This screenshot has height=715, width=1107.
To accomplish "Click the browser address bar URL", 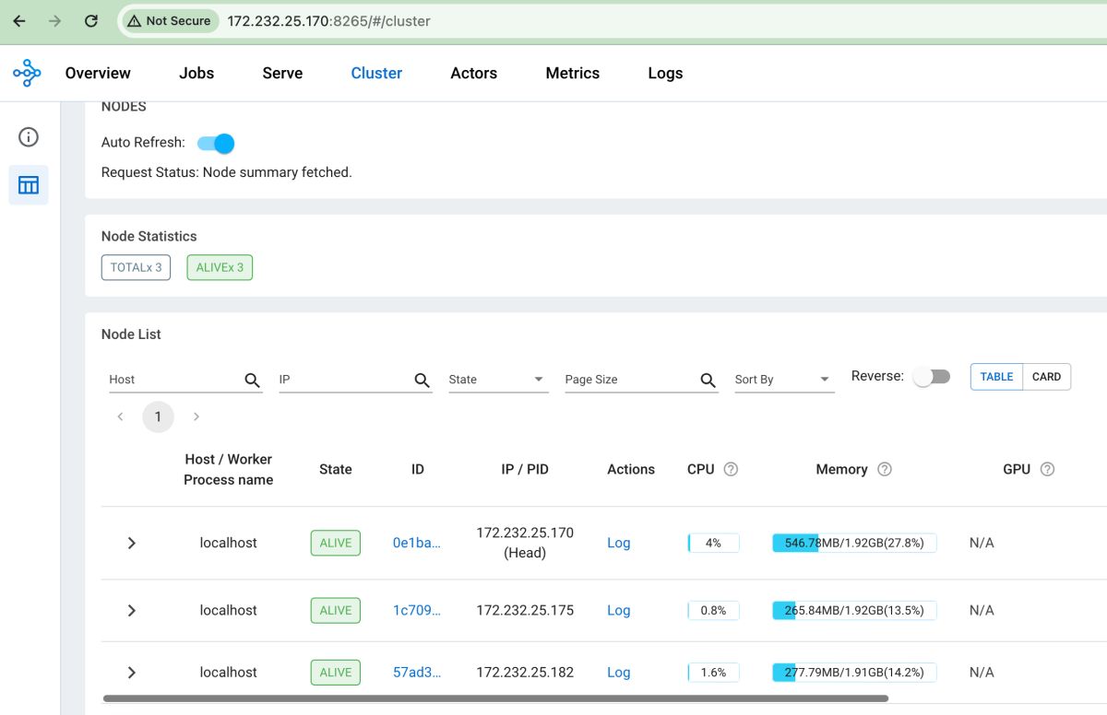I will pos(328,20).
